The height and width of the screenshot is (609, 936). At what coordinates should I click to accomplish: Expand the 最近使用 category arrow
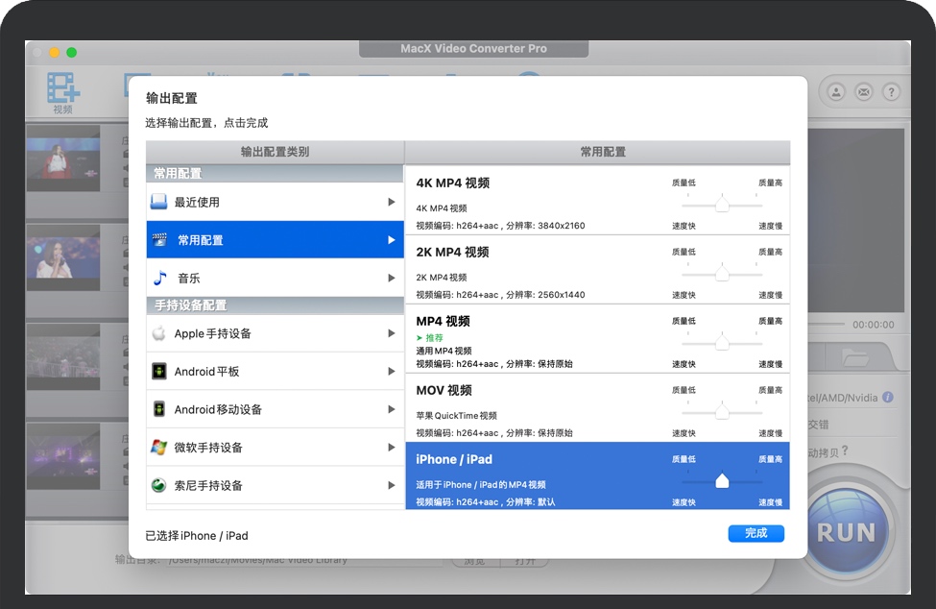click(x=392, y=203)
